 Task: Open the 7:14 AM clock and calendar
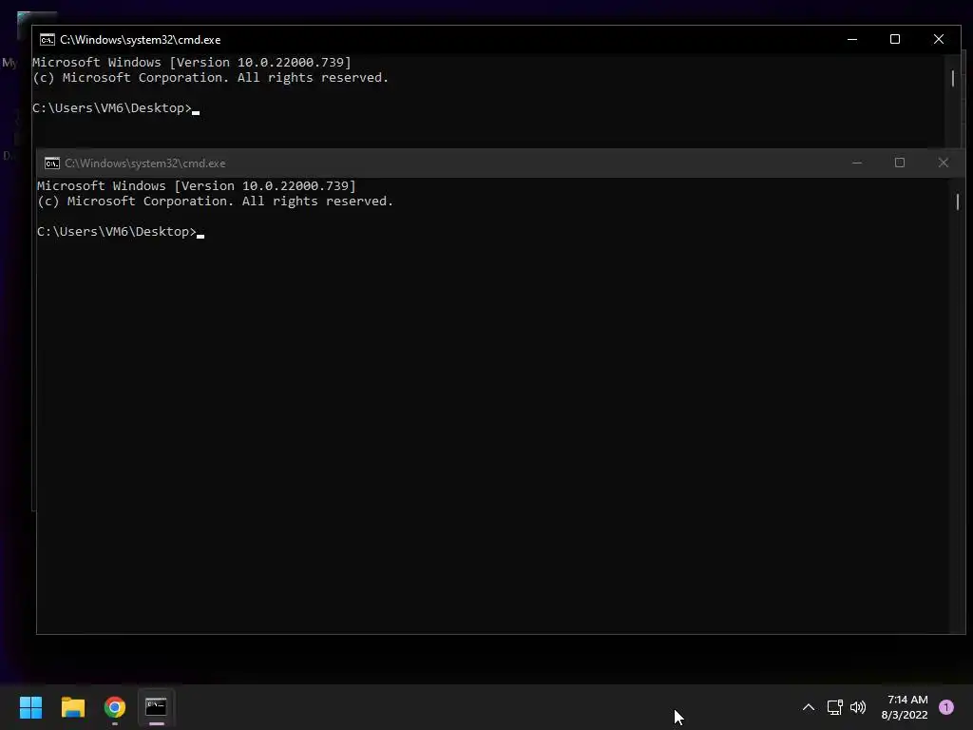point(905,707)
